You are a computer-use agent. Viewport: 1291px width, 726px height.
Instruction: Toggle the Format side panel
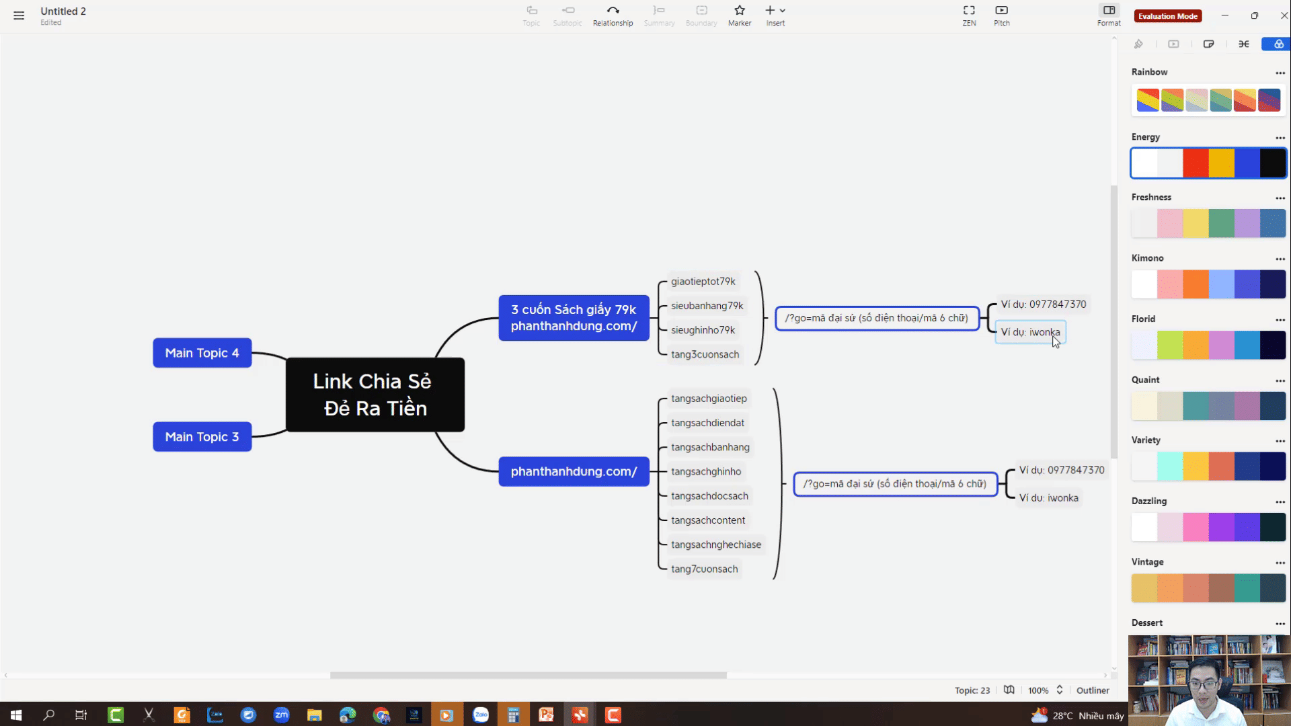click(x=1109, y=15)
